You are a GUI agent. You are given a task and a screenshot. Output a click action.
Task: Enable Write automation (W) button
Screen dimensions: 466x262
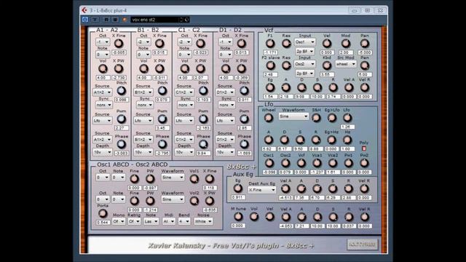(115, 20)
